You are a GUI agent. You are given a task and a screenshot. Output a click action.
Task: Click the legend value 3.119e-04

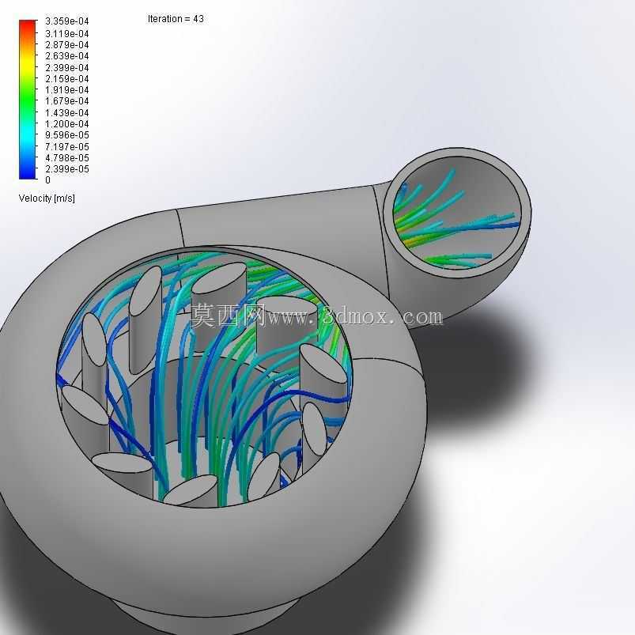tap(66, 34)
